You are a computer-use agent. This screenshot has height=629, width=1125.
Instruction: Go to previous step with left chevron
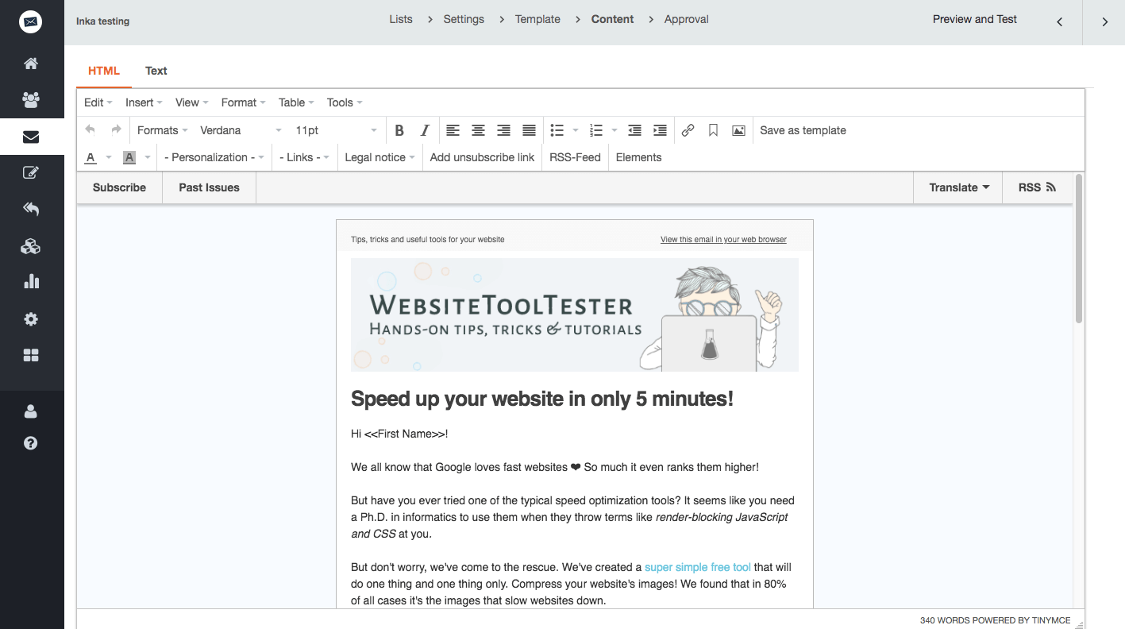[1059, 22]
